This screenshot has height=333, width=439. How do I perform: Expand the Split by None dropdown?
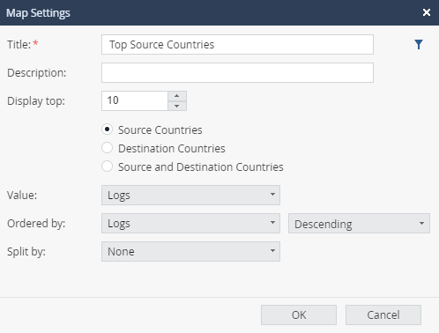pyautogui.click(x=190, y=251)
